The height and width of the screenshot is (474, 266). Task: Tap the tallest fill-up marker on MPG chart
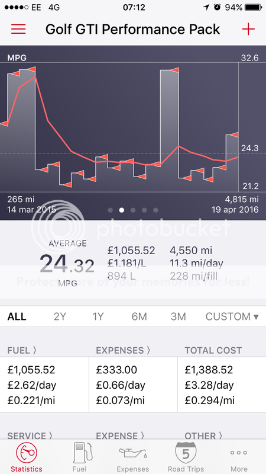[32, 69]
